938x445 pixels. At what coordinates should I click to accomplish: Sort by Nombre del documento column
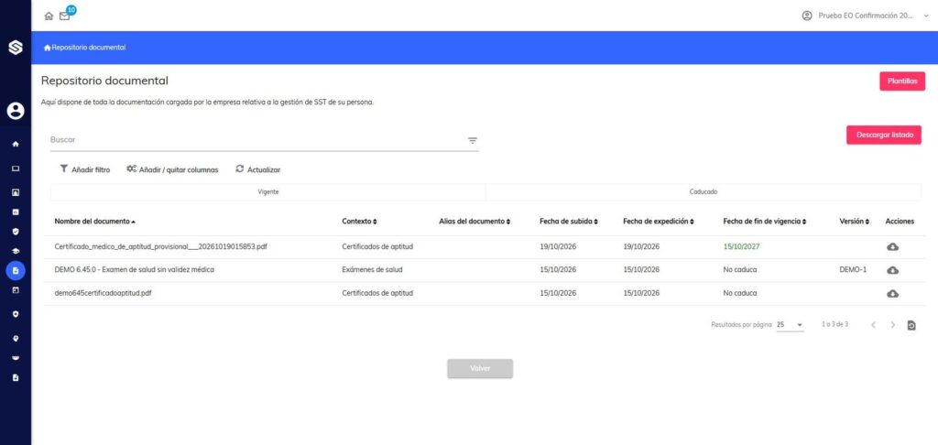click(94, 222)
